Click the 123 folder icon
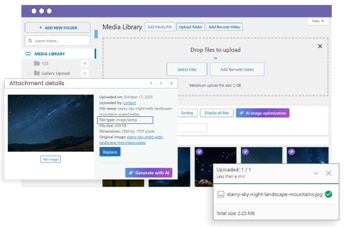348x227 pixels. [37, 64]
